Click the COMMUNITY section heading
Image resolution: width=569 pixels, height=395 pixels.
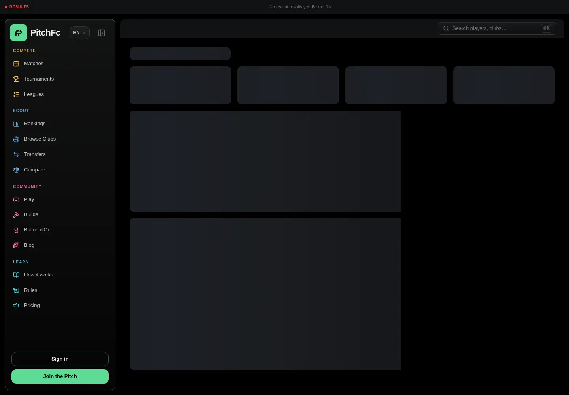tap(27, 187)
